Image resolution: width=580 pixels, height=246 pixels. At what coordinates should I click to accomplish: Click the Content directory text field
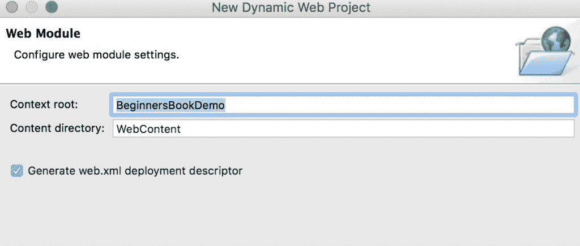click(344, 128)
